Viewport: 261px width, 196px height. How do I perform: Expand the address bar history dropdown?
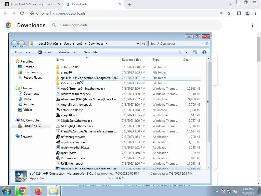[x=138, y=44]
